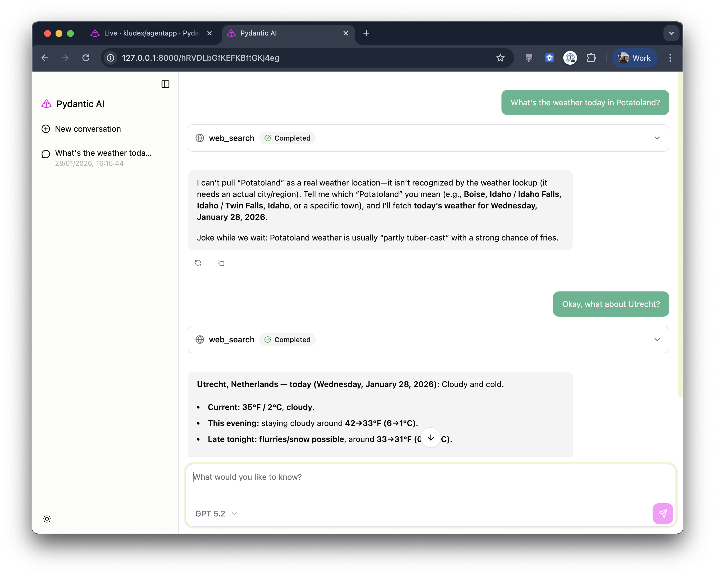Reload the current page
Image resolution: width=715 pixels, height=576 pixels.
[x=86, y=58]
